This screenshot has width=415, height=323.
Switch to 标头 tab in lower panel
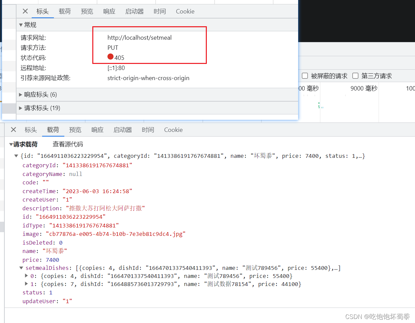(x=31, y=130)
